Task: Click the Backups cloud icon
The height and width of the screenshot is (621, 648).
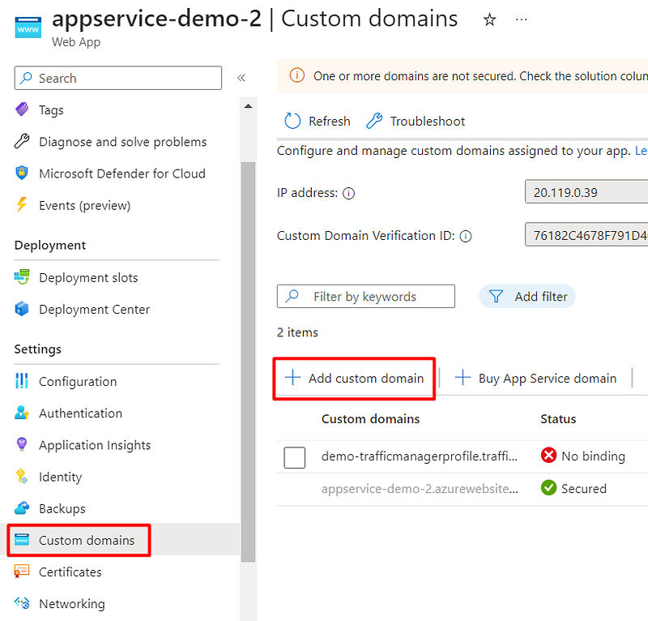Action: (22, 508)
